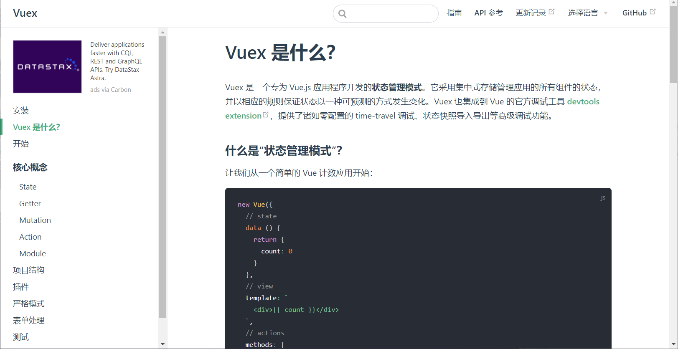Open the Module sidebar page

coord(33,253)
